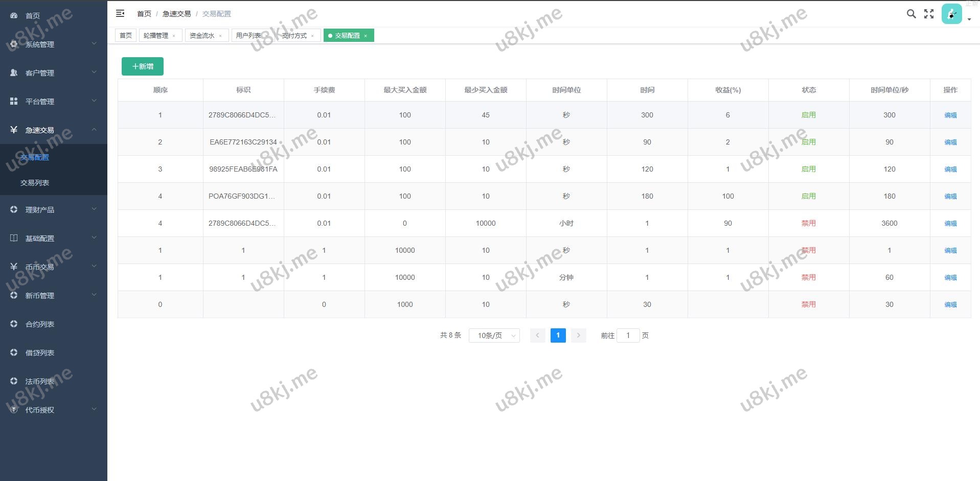Collapse sidebar using the hamburger icon
The height and width of the screenshot is (481, 980).
120,14
